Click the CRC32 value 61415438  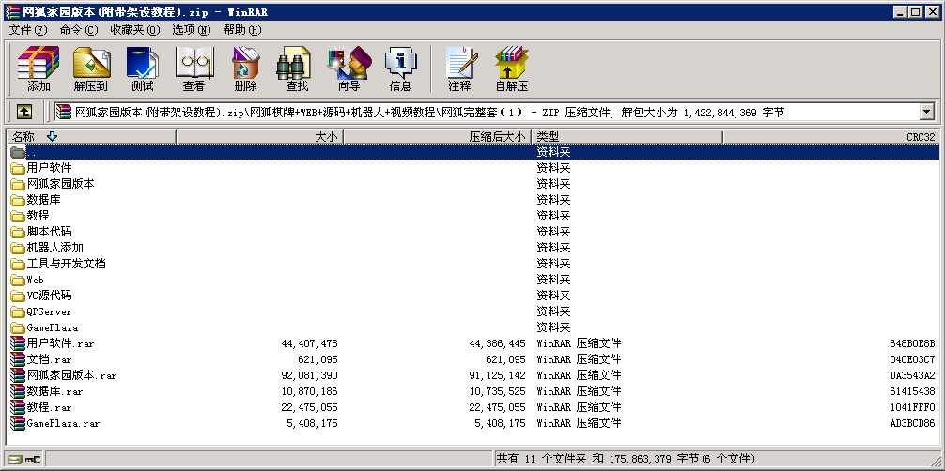[x=912, y=391]
